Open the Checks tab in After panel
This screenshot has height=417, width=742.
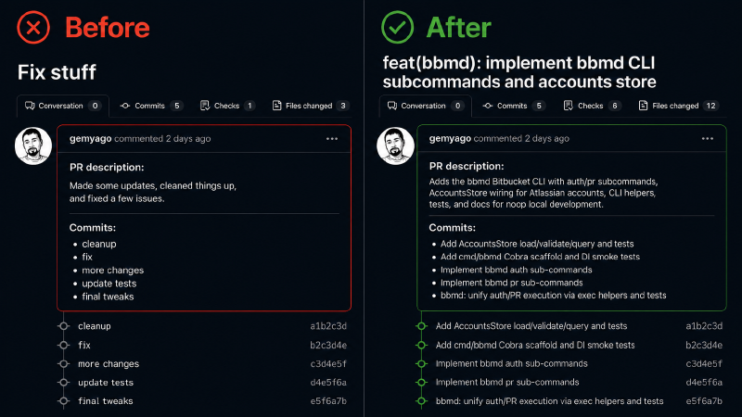(x=592, y=106)
